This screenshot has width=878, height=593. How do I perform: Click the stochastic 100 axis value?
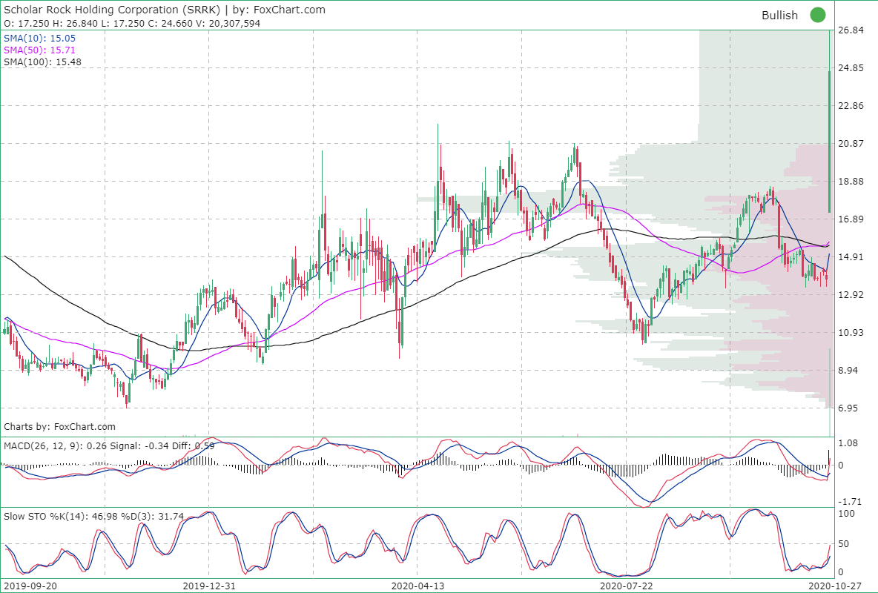click(846, 514)
